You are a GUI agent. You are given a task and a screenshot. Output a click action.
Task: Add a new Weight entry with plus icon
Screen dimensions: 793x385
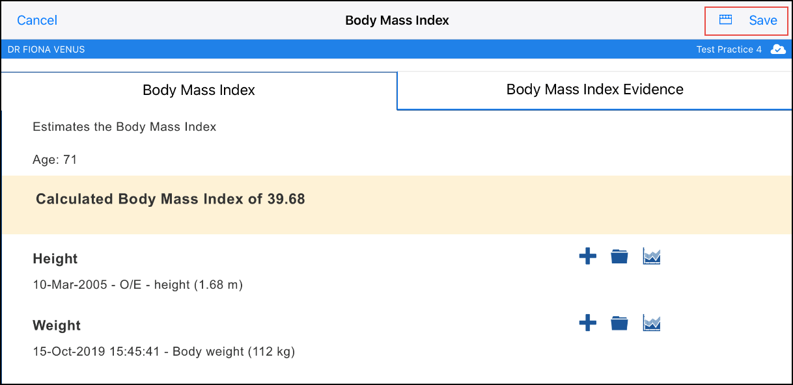pos(587,323)
